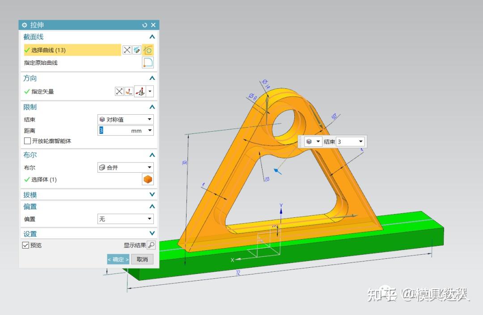The image size is (483, 315).
Task: Click the R3 dimension label
Action: pos(267,178)
